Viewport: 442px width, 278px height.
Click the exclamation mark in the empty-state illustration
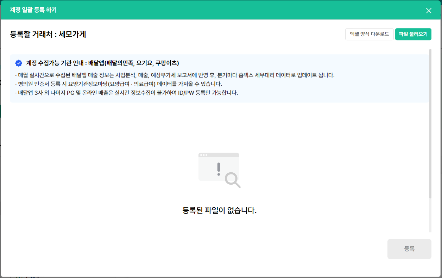click(219, 169)
